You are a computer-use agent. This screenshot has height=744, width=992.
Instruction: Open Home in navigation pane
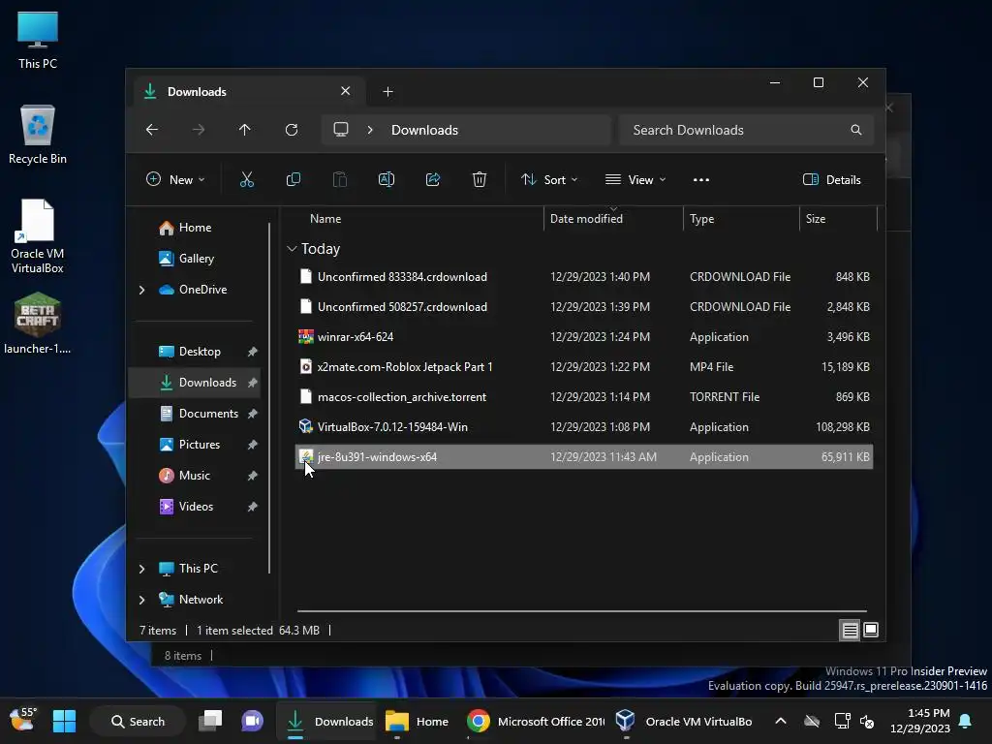195,228
